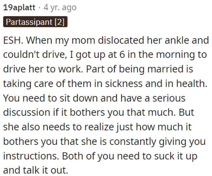Click the Partassipant [2] flair badge

pyautogui.click(x=35, y=23)
